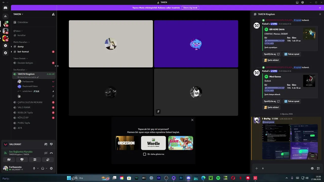Open the help icon in title bar
The image size is (324, 182).
[302, 2]
